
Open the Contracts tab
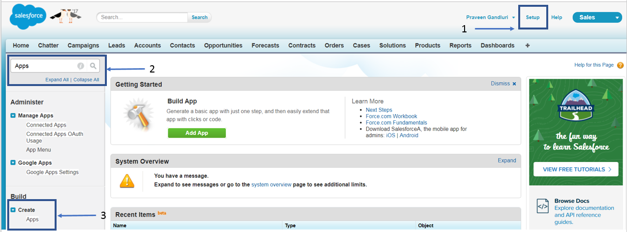click(x=302, y=45)
